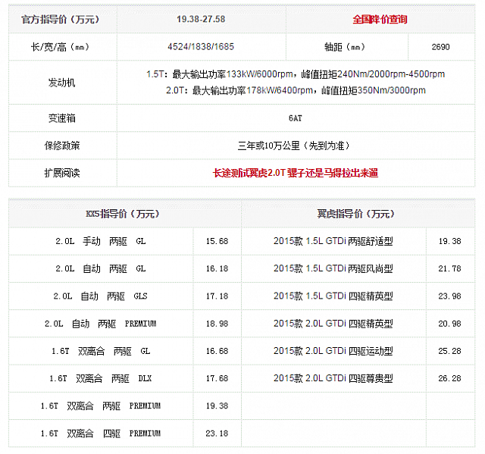Select the KX5 price 19.38
The width and height of the screenshot is (485, 454).
tap(217, 405)
